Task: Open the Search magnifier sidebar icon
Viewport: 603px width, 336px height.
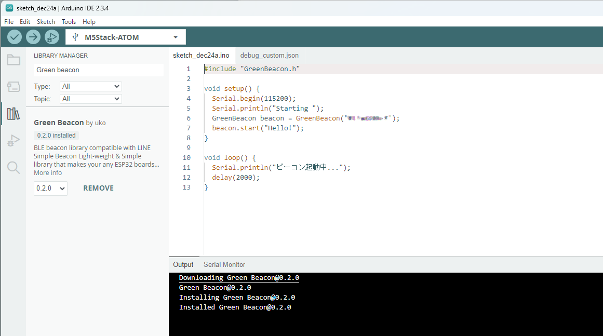Action: tap(14, 168)
